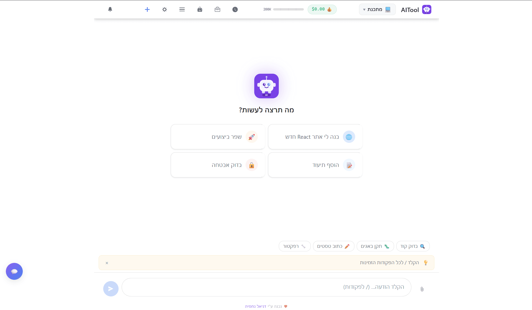The width and height of the screenshot is (532, 310).
Task: Select the 'בנה לי אתר React חדש' card
Action: [315, 137]
